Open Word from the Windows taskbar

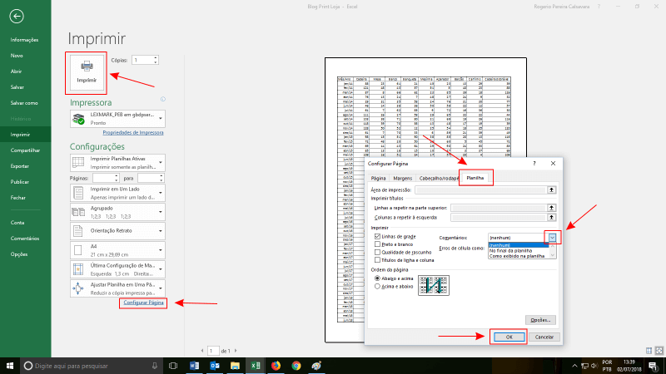click(x=196, y=365)
